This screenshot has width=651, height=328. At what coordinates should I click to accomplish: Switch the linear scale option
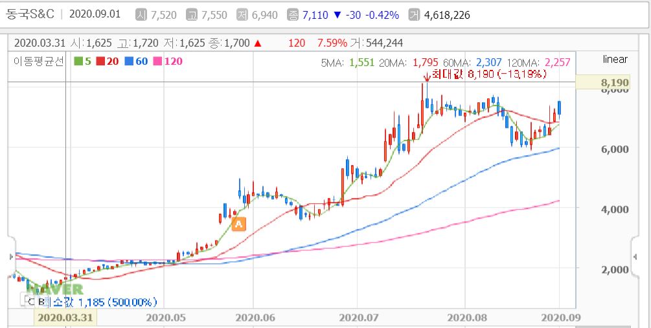[615, 60]
